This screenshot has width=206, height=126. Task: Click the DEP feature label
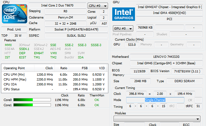[22, 53]
